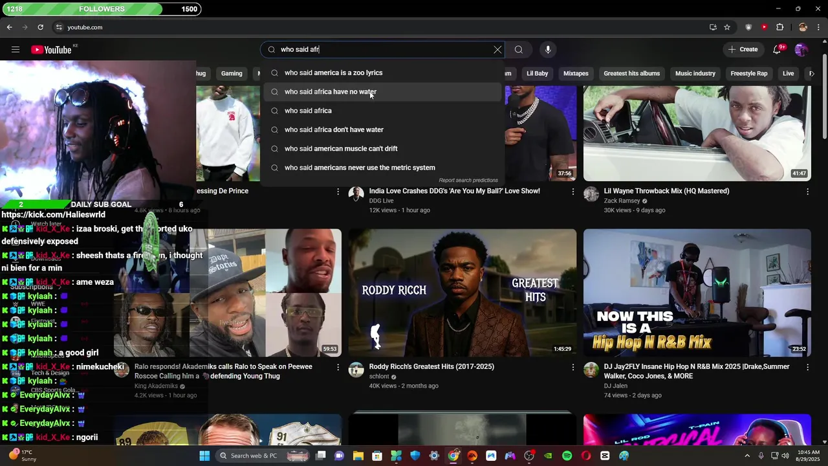
Task: Open more options for Lil Wayne Throwback Mix
Action: click(807, 192)
